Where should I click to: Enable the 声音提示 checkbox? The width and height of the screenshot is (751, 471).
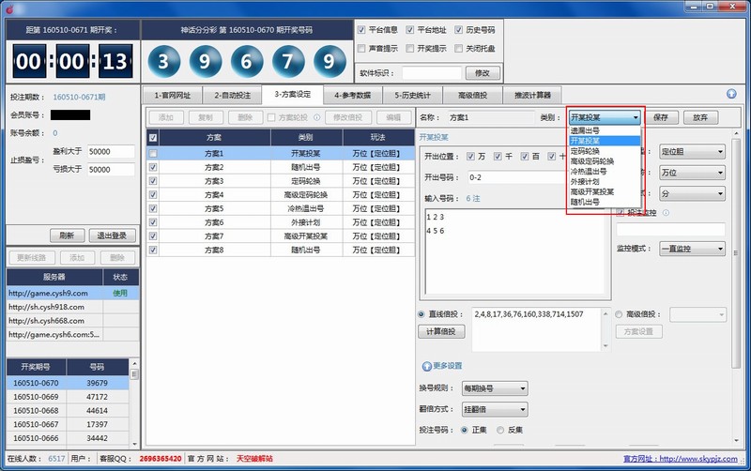[x=362, y=48]
